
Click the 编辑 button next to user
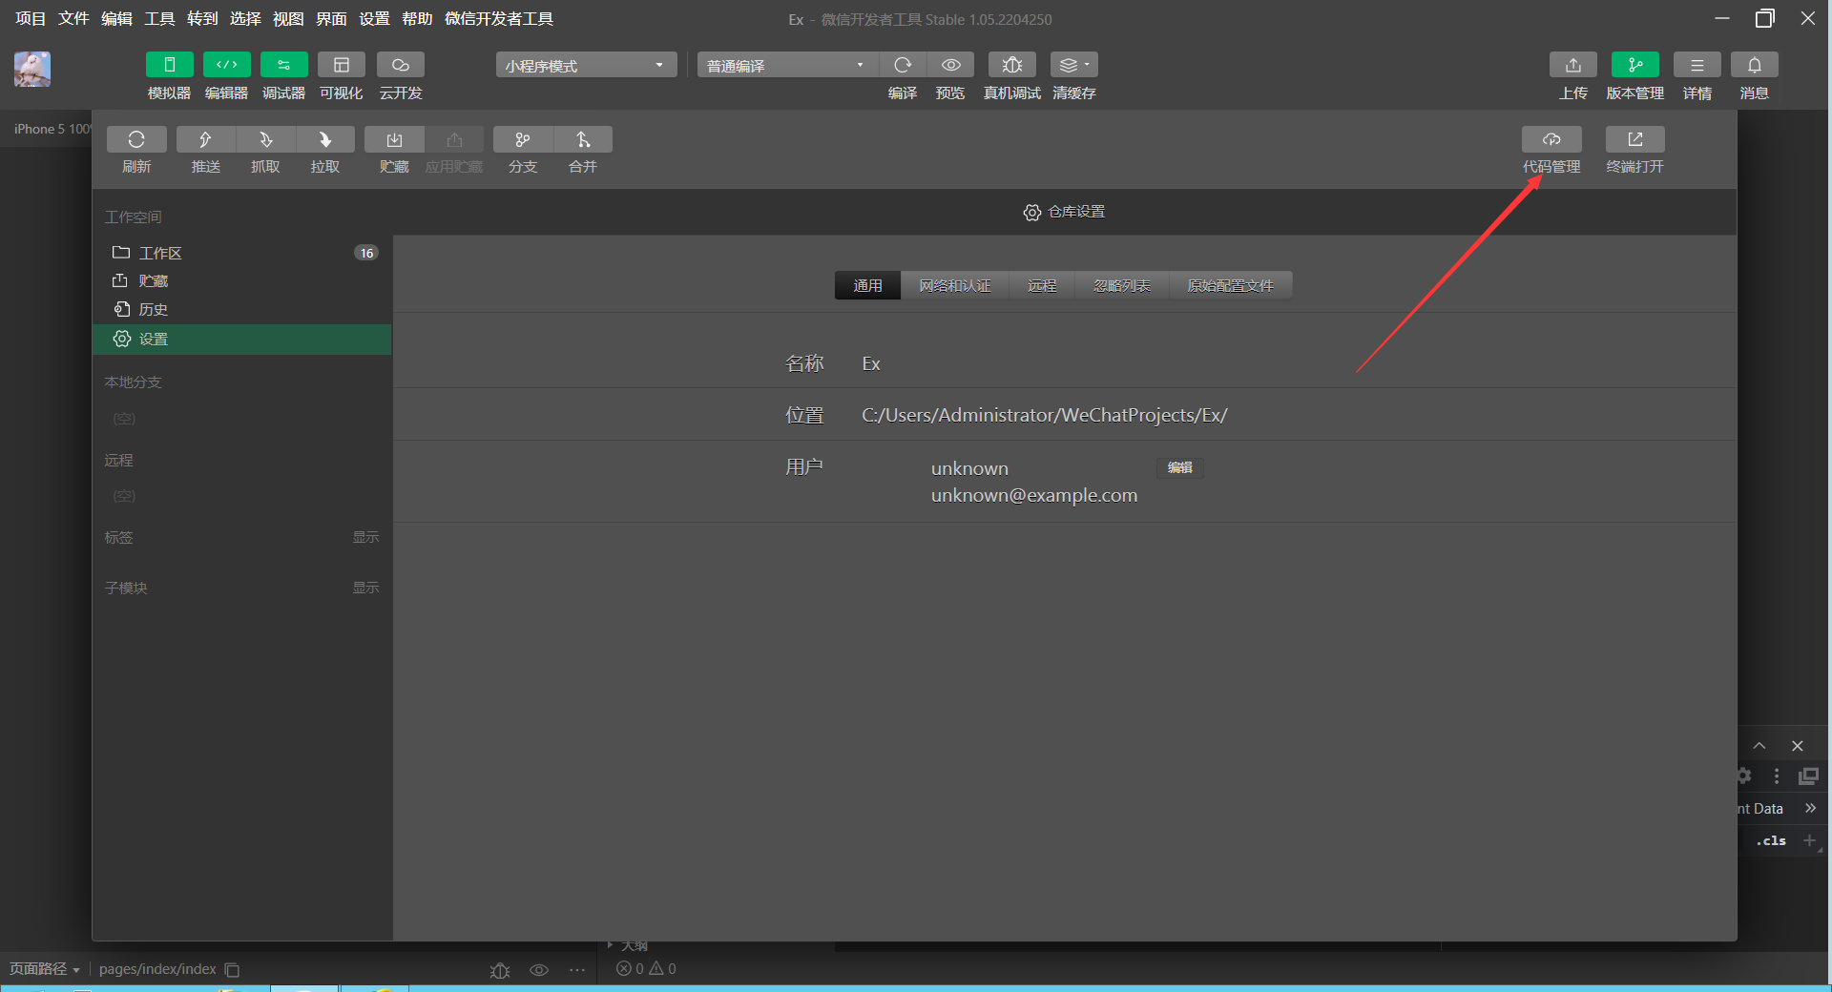[1180, 467]
